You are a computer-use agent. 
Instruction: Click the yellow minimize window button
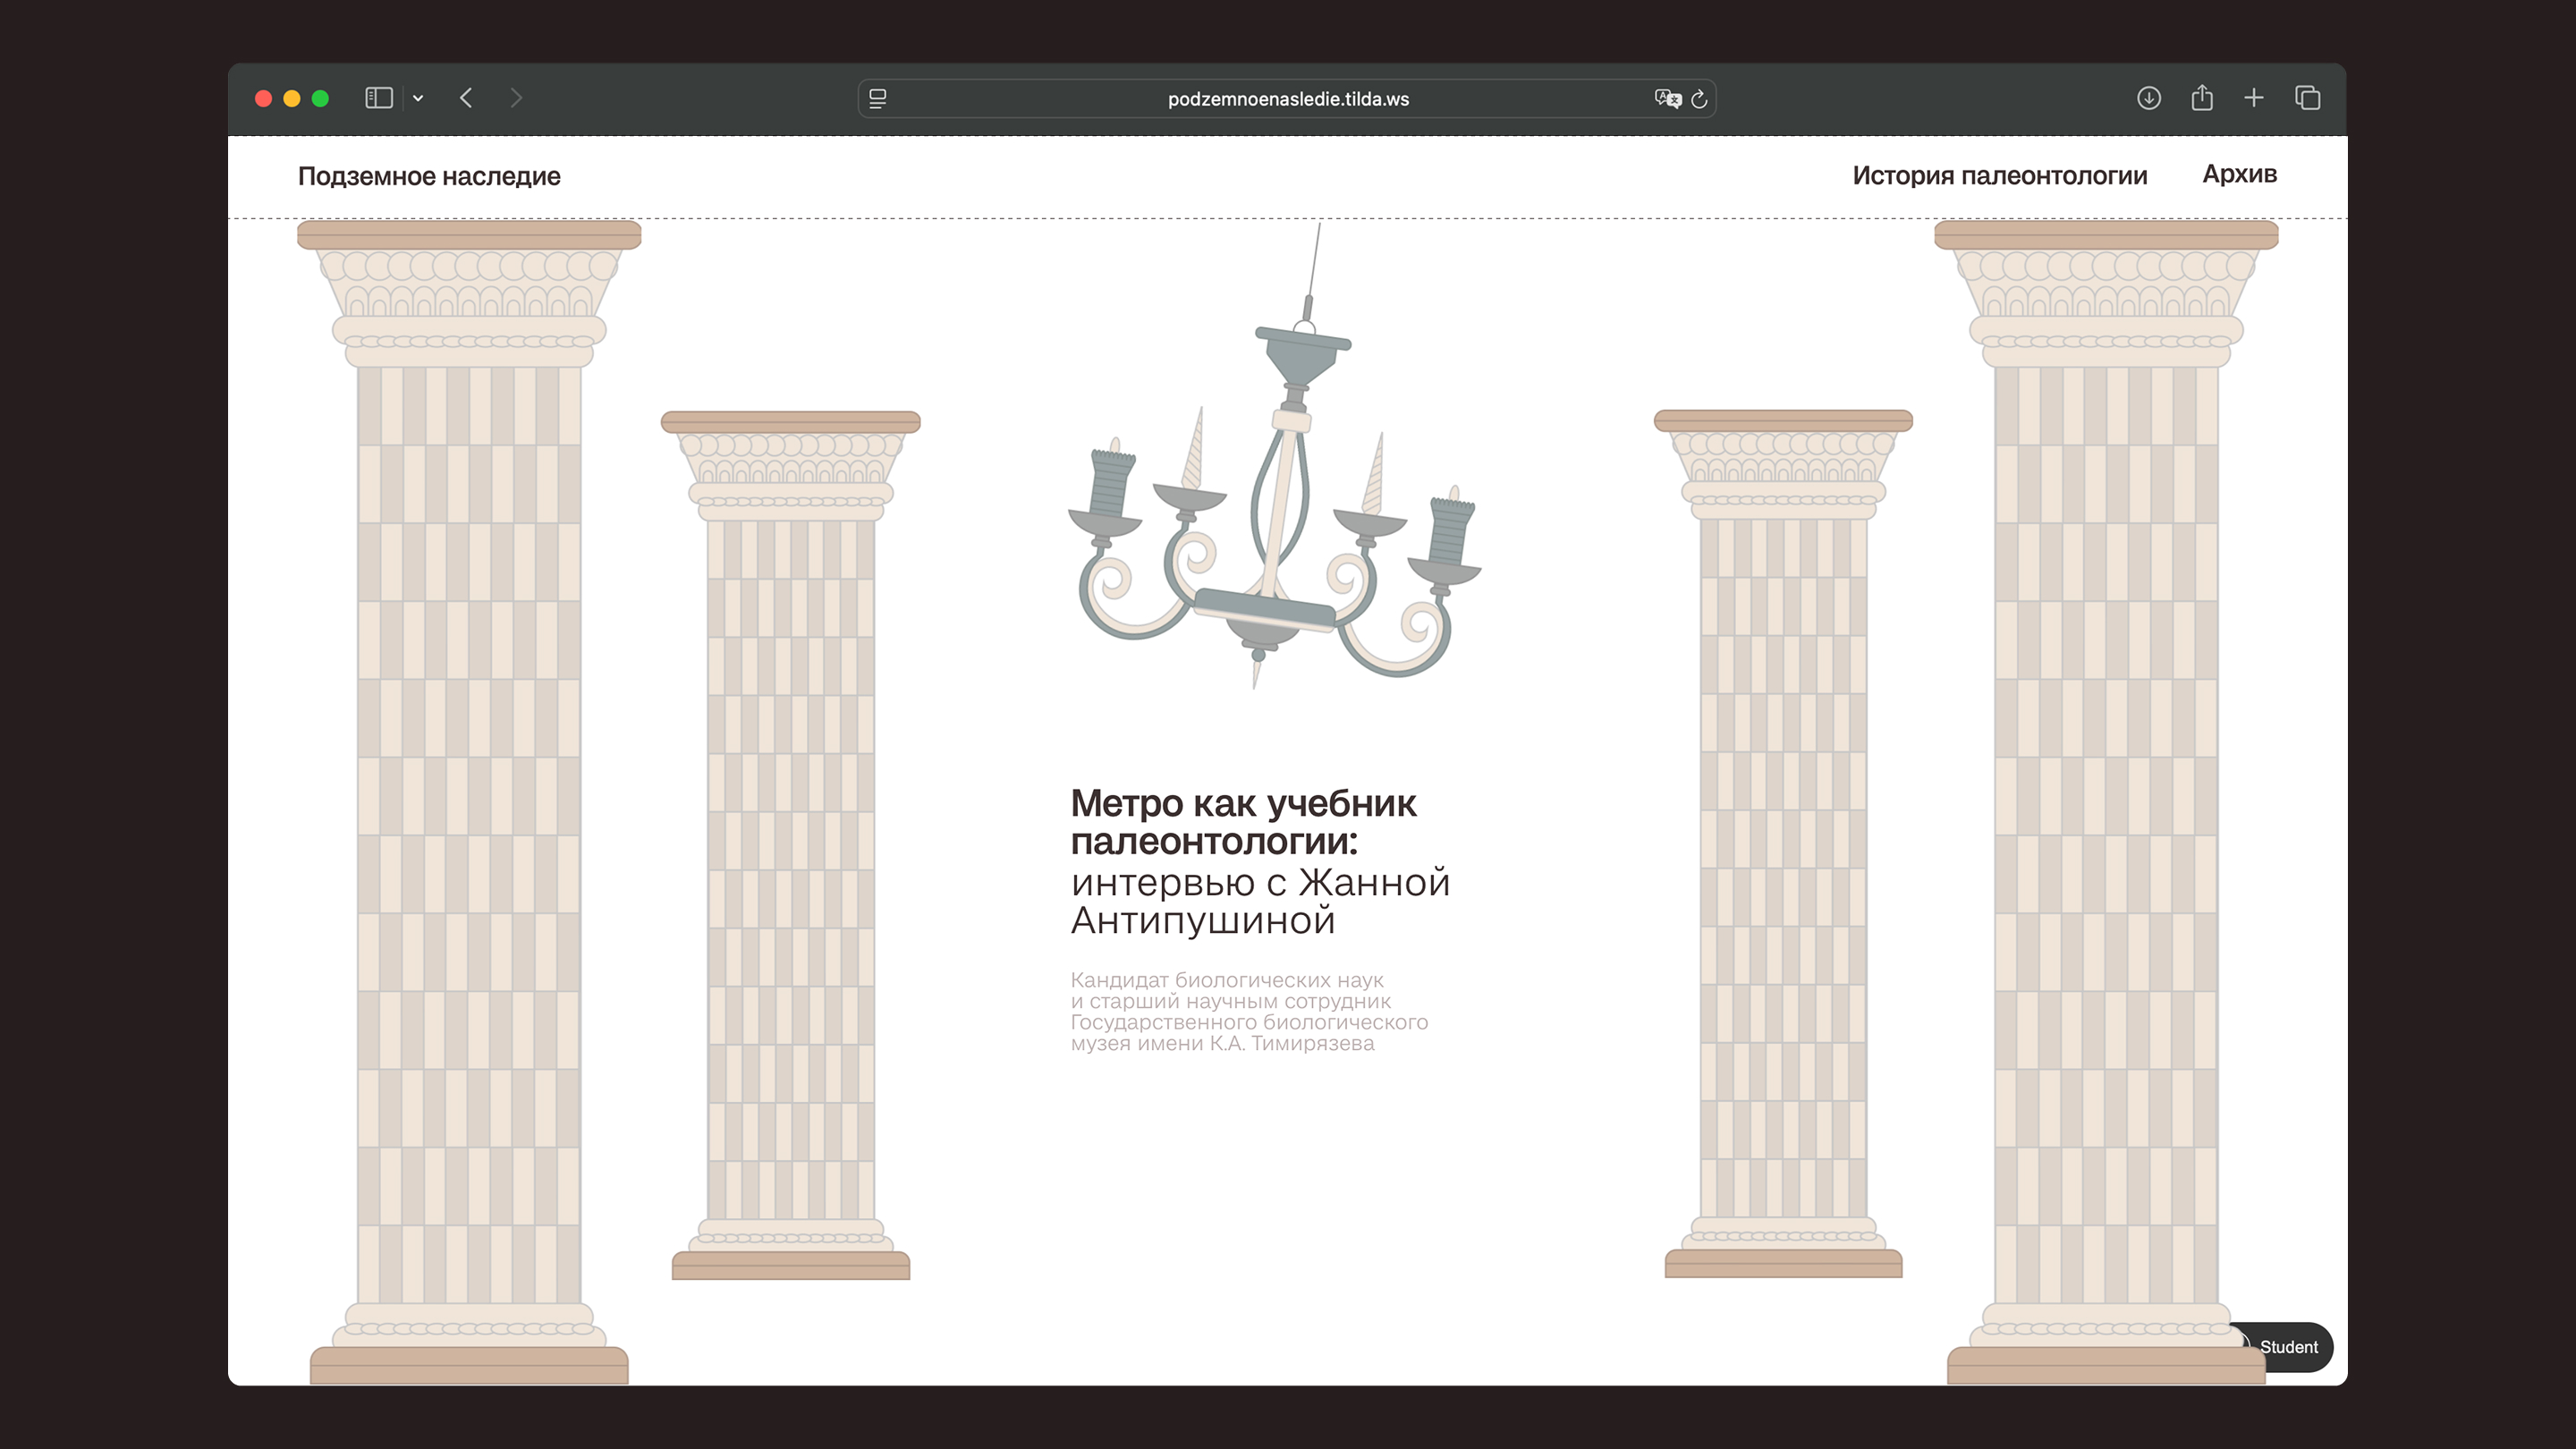[x=292, y=98]
